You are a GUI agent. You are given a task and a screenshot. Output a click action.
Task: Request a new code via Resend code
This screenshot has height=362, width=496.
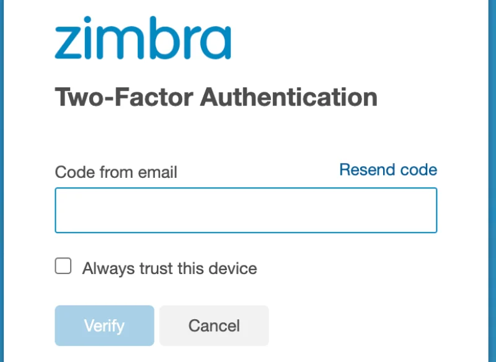point(388,170)
